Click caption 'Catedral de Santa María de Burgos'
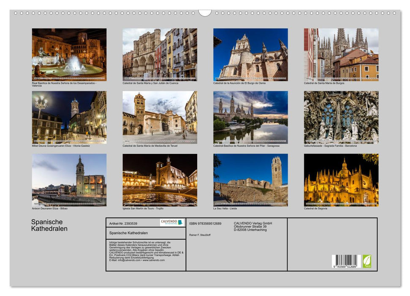The width and height of the screenshot is (410, 296). click(x=324, y=83)
